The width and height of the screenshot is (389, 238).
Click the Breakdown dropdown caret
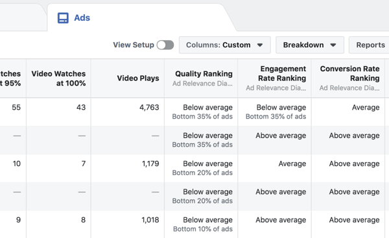pyautogui.click(x=333, y=45)
